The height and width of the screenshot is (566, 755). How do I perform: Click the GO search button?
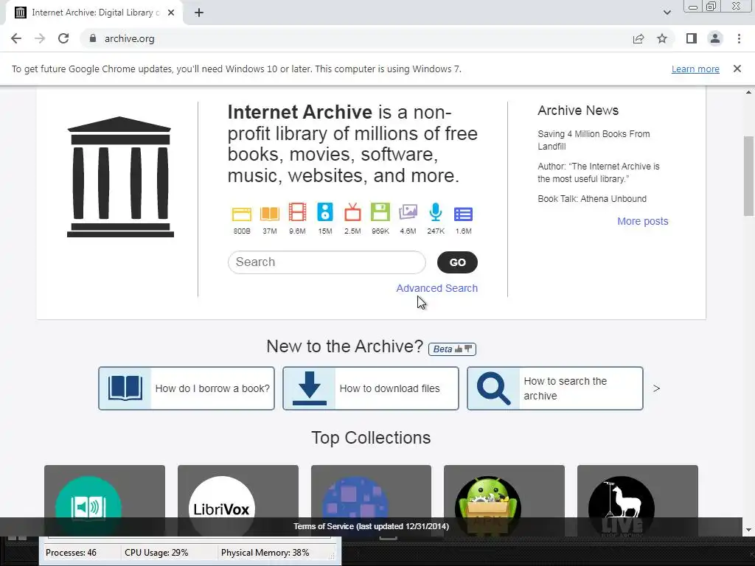click(457, 262)
